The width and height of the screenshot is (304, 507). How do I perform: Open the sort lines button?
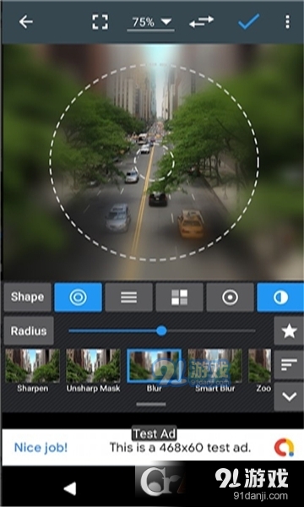coord(289,365)
